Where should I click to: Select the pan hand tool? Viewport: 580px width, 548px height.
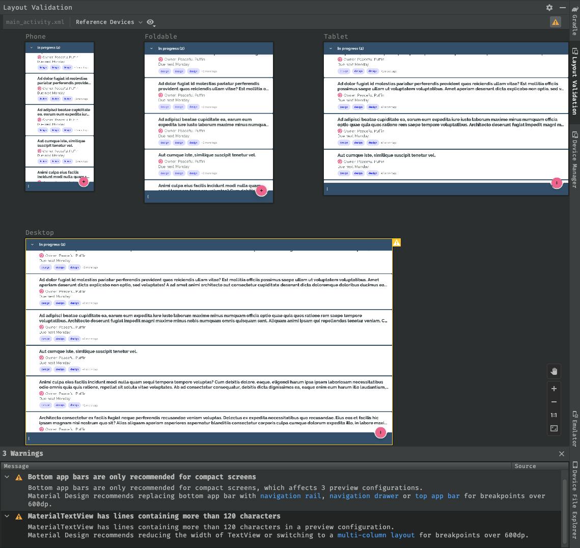pos(554,371)
